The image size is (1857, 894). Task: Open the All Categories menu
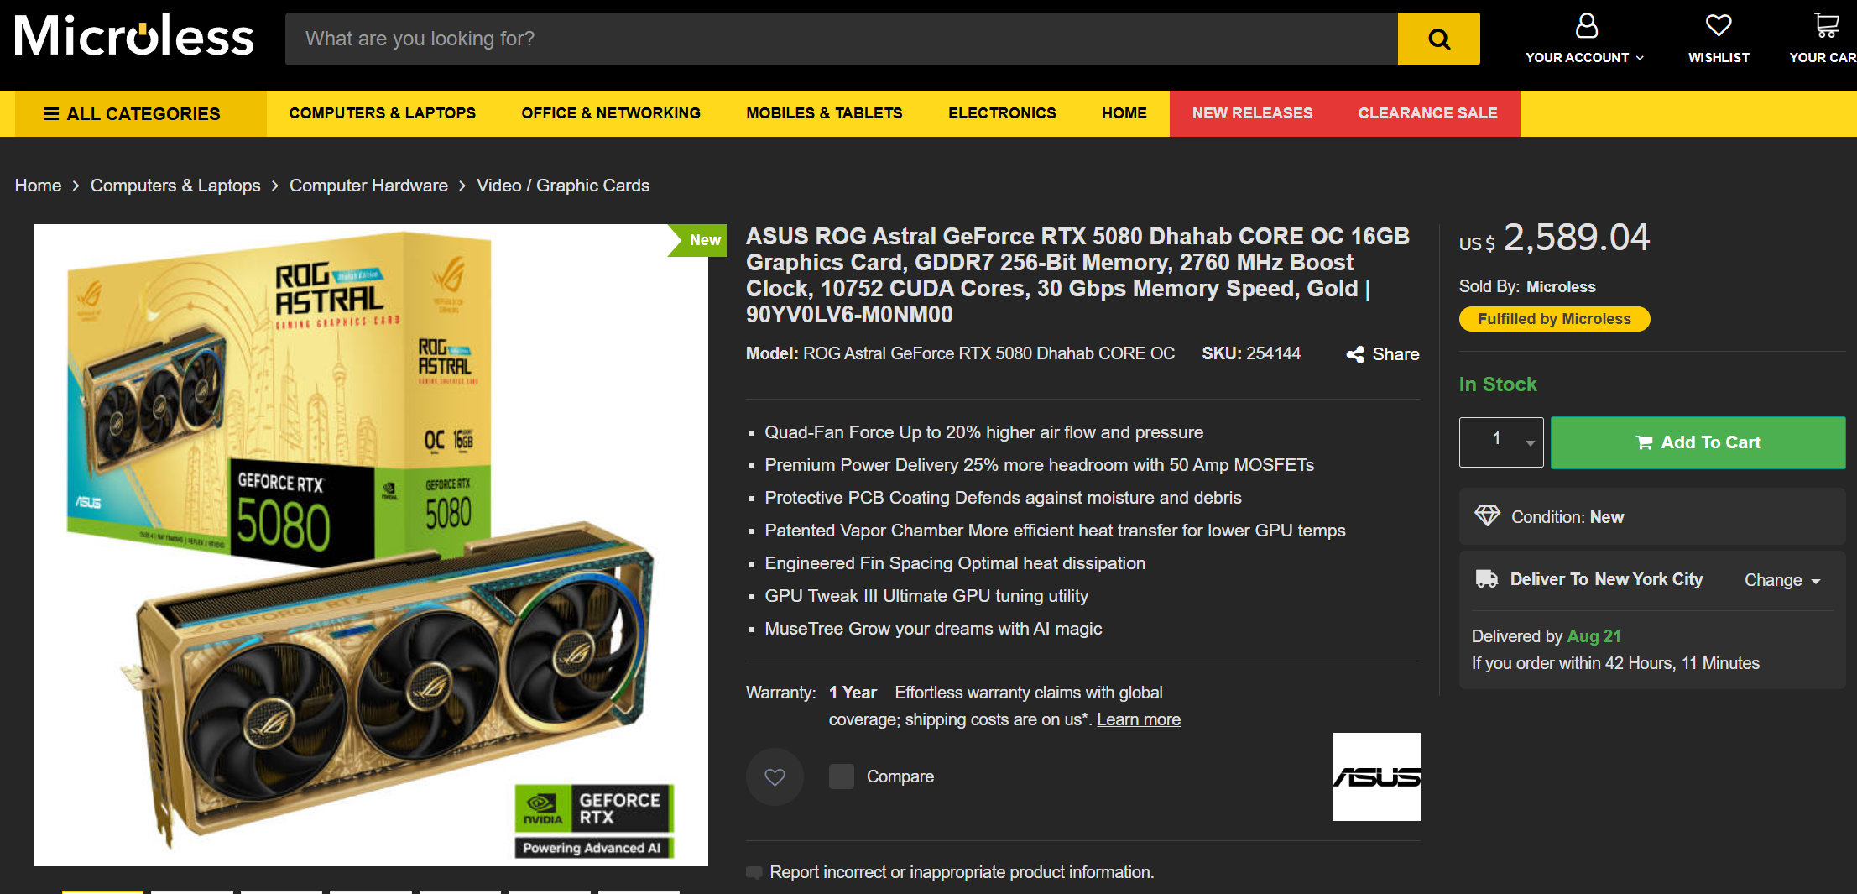132,113
